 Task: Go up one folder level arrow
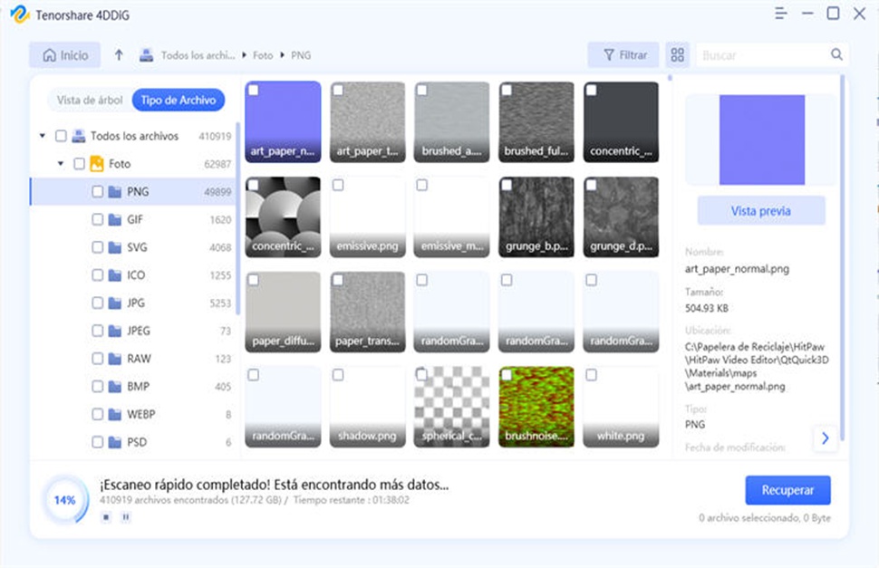119,55
